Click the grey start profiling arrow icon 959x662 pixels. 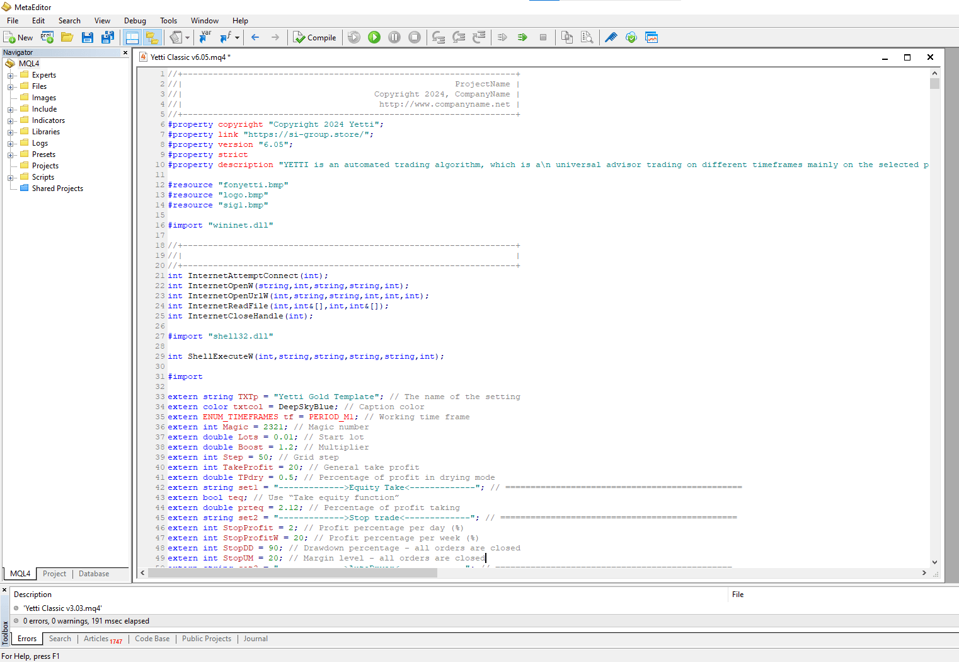pyautogui.click(x=502, y=38)
